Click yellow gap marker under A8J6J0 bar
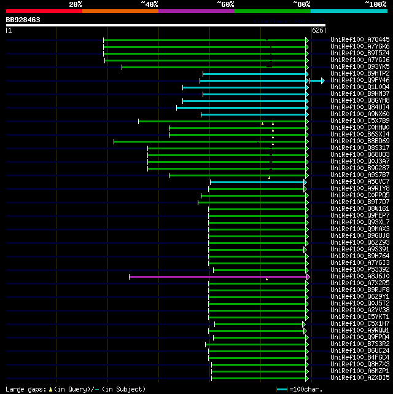Viewport: 393px width, 394px height. (267, 279)
